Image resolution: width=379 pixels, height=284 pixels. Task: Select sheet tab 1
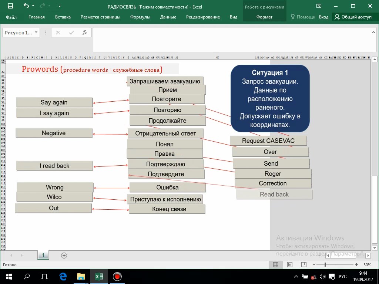[x=43, y=255]
